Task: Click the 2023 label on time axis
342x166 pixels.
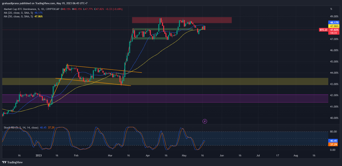Action: (38, 156)
